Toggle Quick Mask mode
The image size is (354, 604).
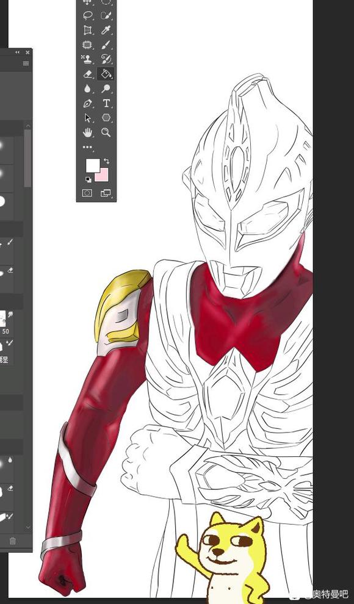pos(87,193)
